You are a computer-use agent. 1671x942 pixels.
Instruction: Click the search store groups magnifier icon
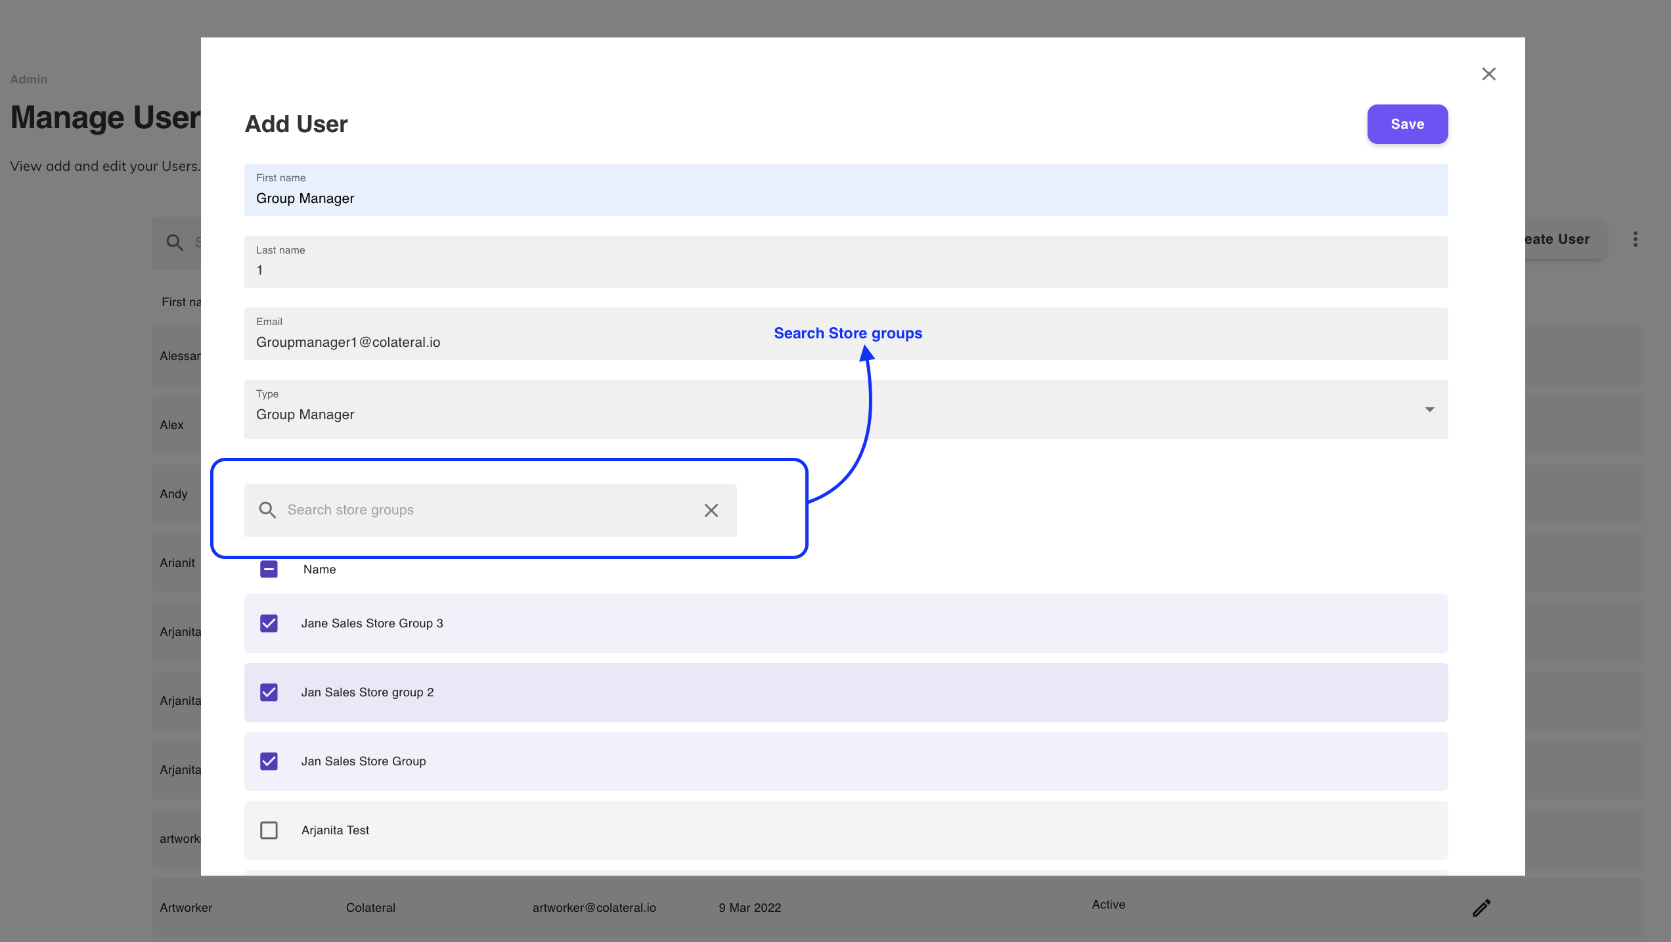(x=267, y=510)
